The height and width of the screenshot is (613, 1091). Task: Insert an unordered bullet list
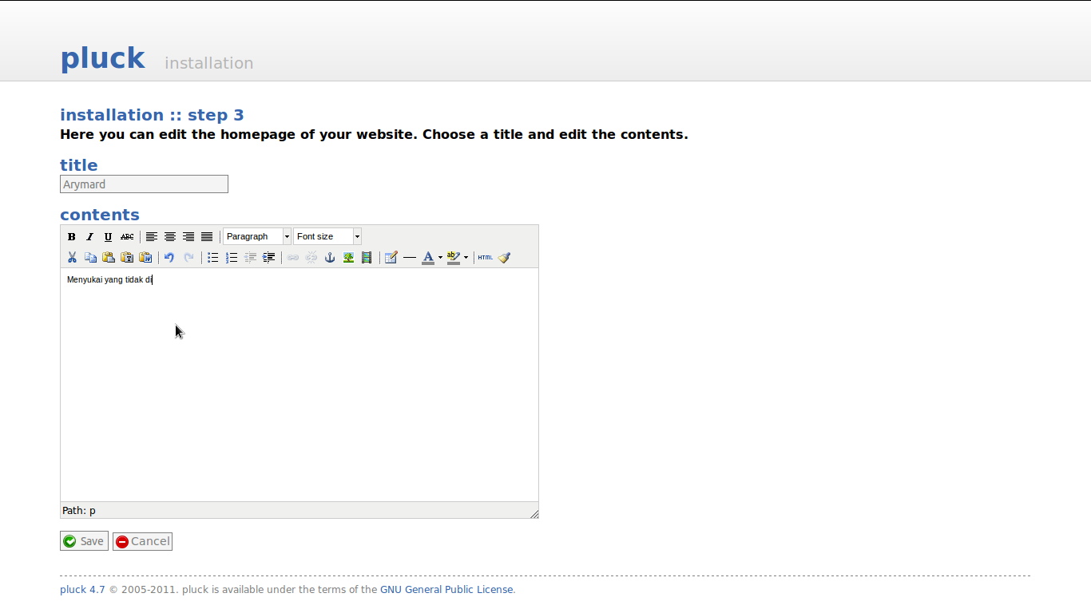pos(213,258)
